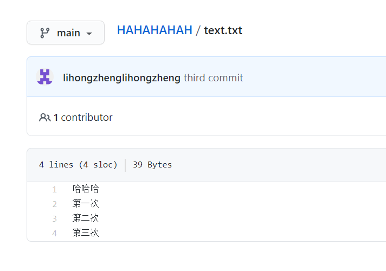Open lihongzhenglihongzheng user avatar
The height and width of the screenshot is (271, 386).
45,77
